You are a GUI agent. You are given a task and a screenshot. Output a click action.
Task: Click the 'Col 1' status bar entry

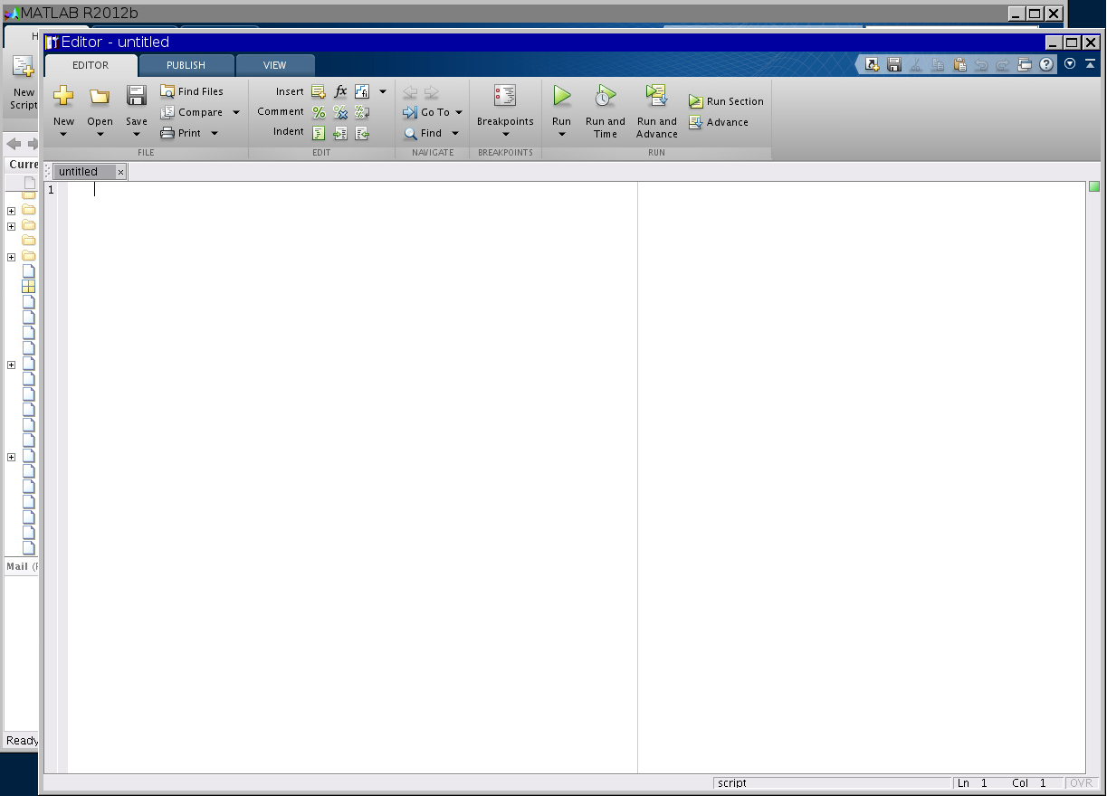[1029, 783]
